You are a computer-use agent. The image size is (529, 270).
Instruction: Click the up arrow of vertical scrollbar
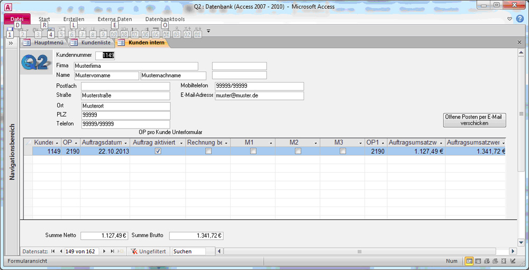(x=521, y=52)
